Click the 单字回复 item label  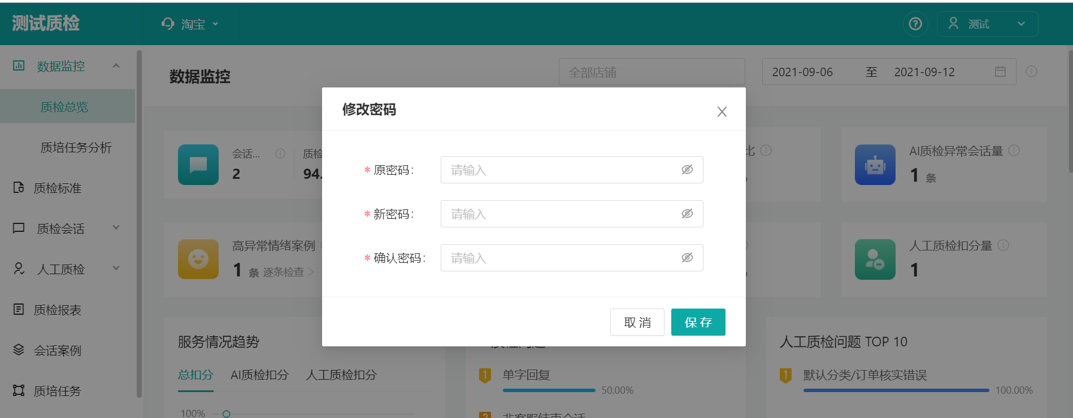click(x=527, y=375)
